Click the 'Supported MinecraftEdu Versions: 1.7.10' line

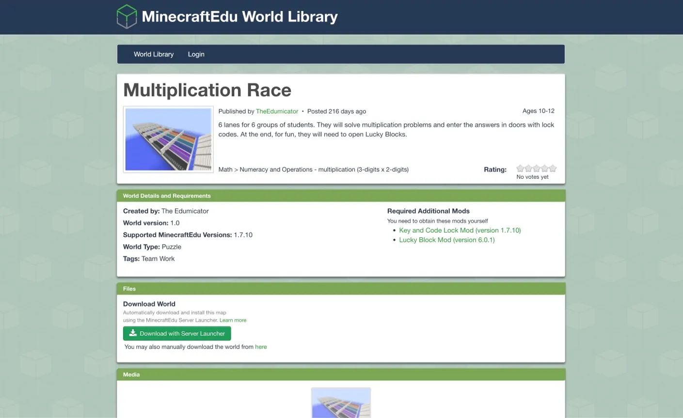coord(188,235)
